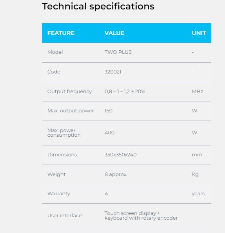225x233 pixels.
Task: Click the 0,8 – 1 – 1,2 ± 20% value
Action: coord(125,92)
